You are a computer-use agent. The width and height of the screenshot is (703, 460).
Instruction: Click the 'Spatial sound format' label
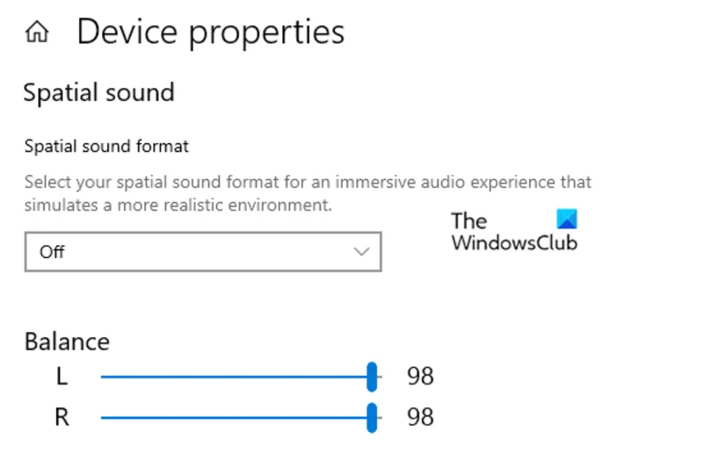106,147
